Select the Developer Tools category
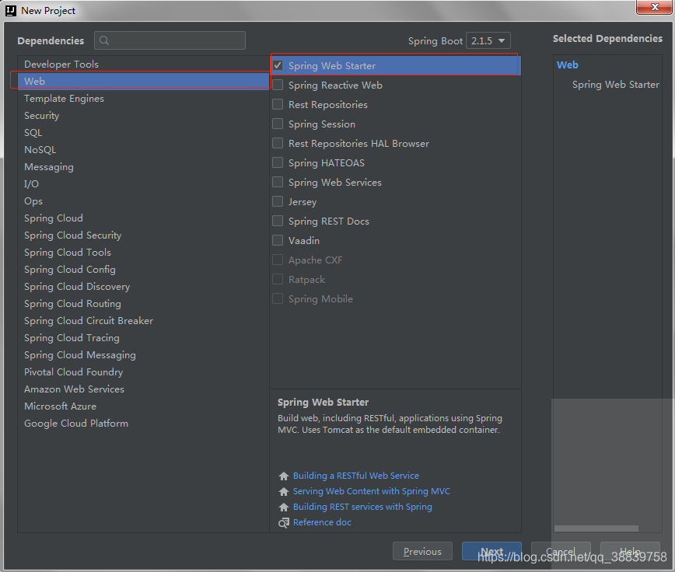This screenshot has width=675, height=572. click(143, 64)
